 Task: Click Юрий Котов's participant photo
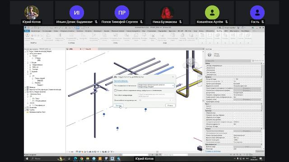pos(32,13)
